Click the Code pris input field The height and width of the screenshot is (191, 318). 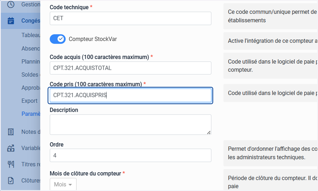[130, 95]
